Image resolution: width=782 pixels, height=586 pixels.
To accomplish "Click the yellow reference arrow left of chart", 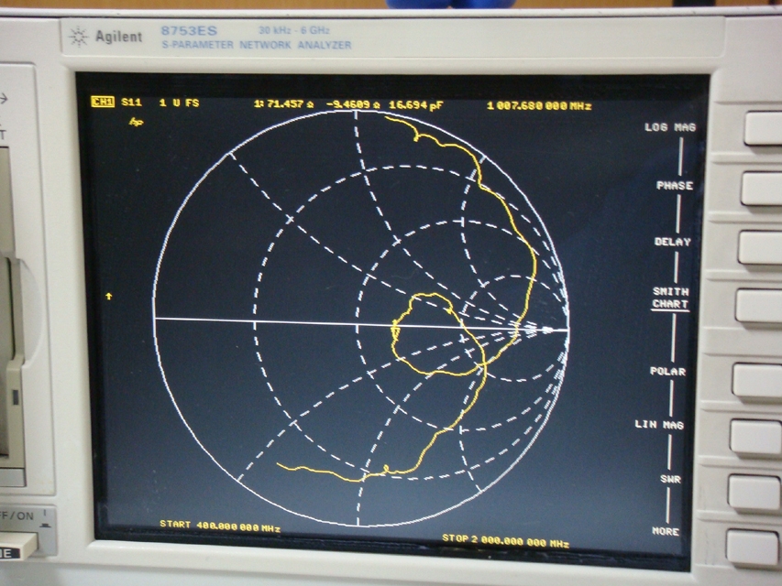I will [109, 297].
